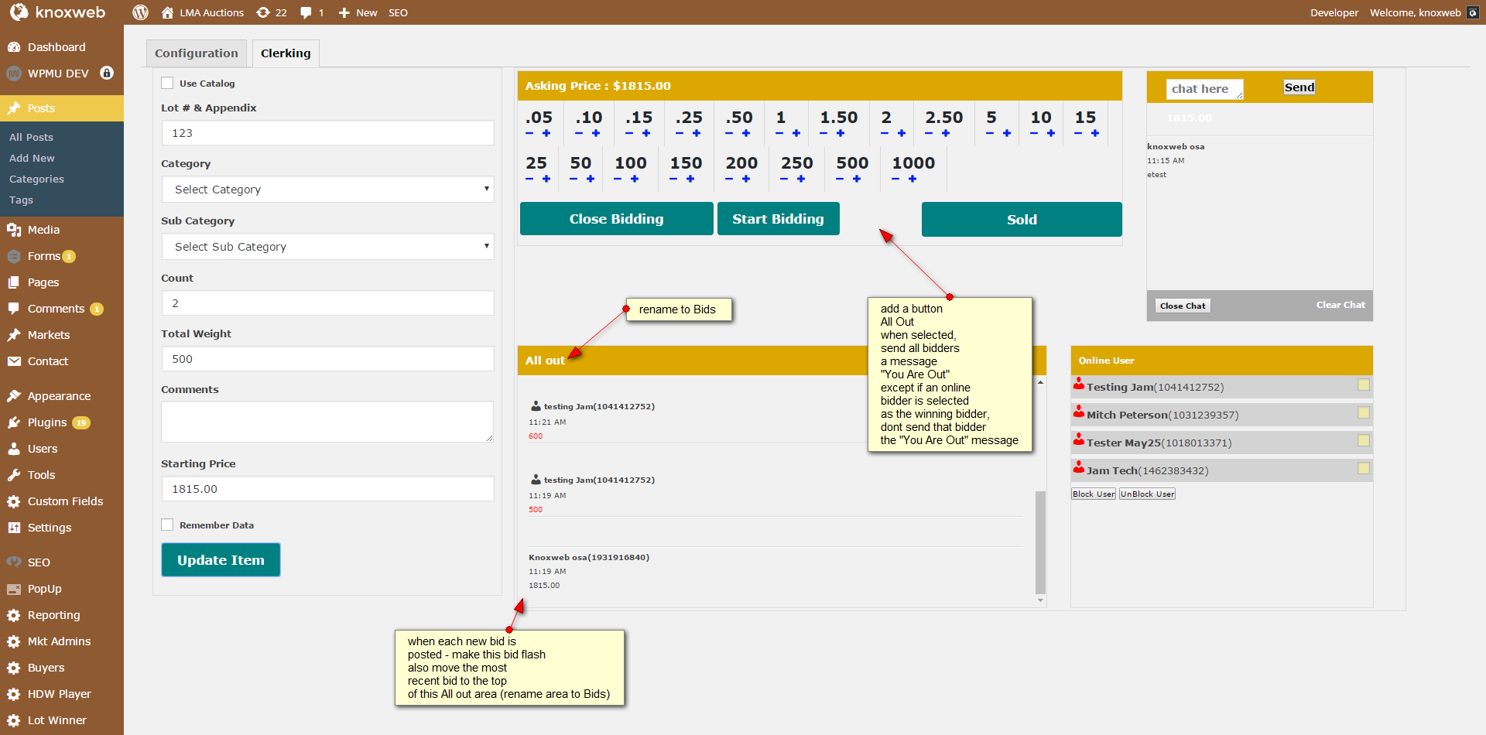Select the checkbox for Testing Jam user

(x=1364, y=385)
